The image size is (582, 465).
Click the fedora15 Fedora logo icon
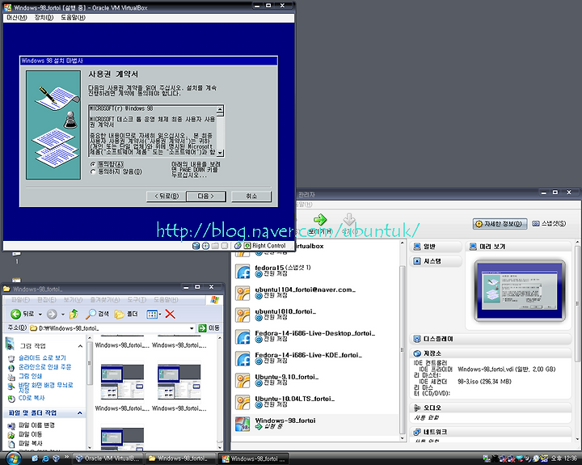tap(243, 272)
